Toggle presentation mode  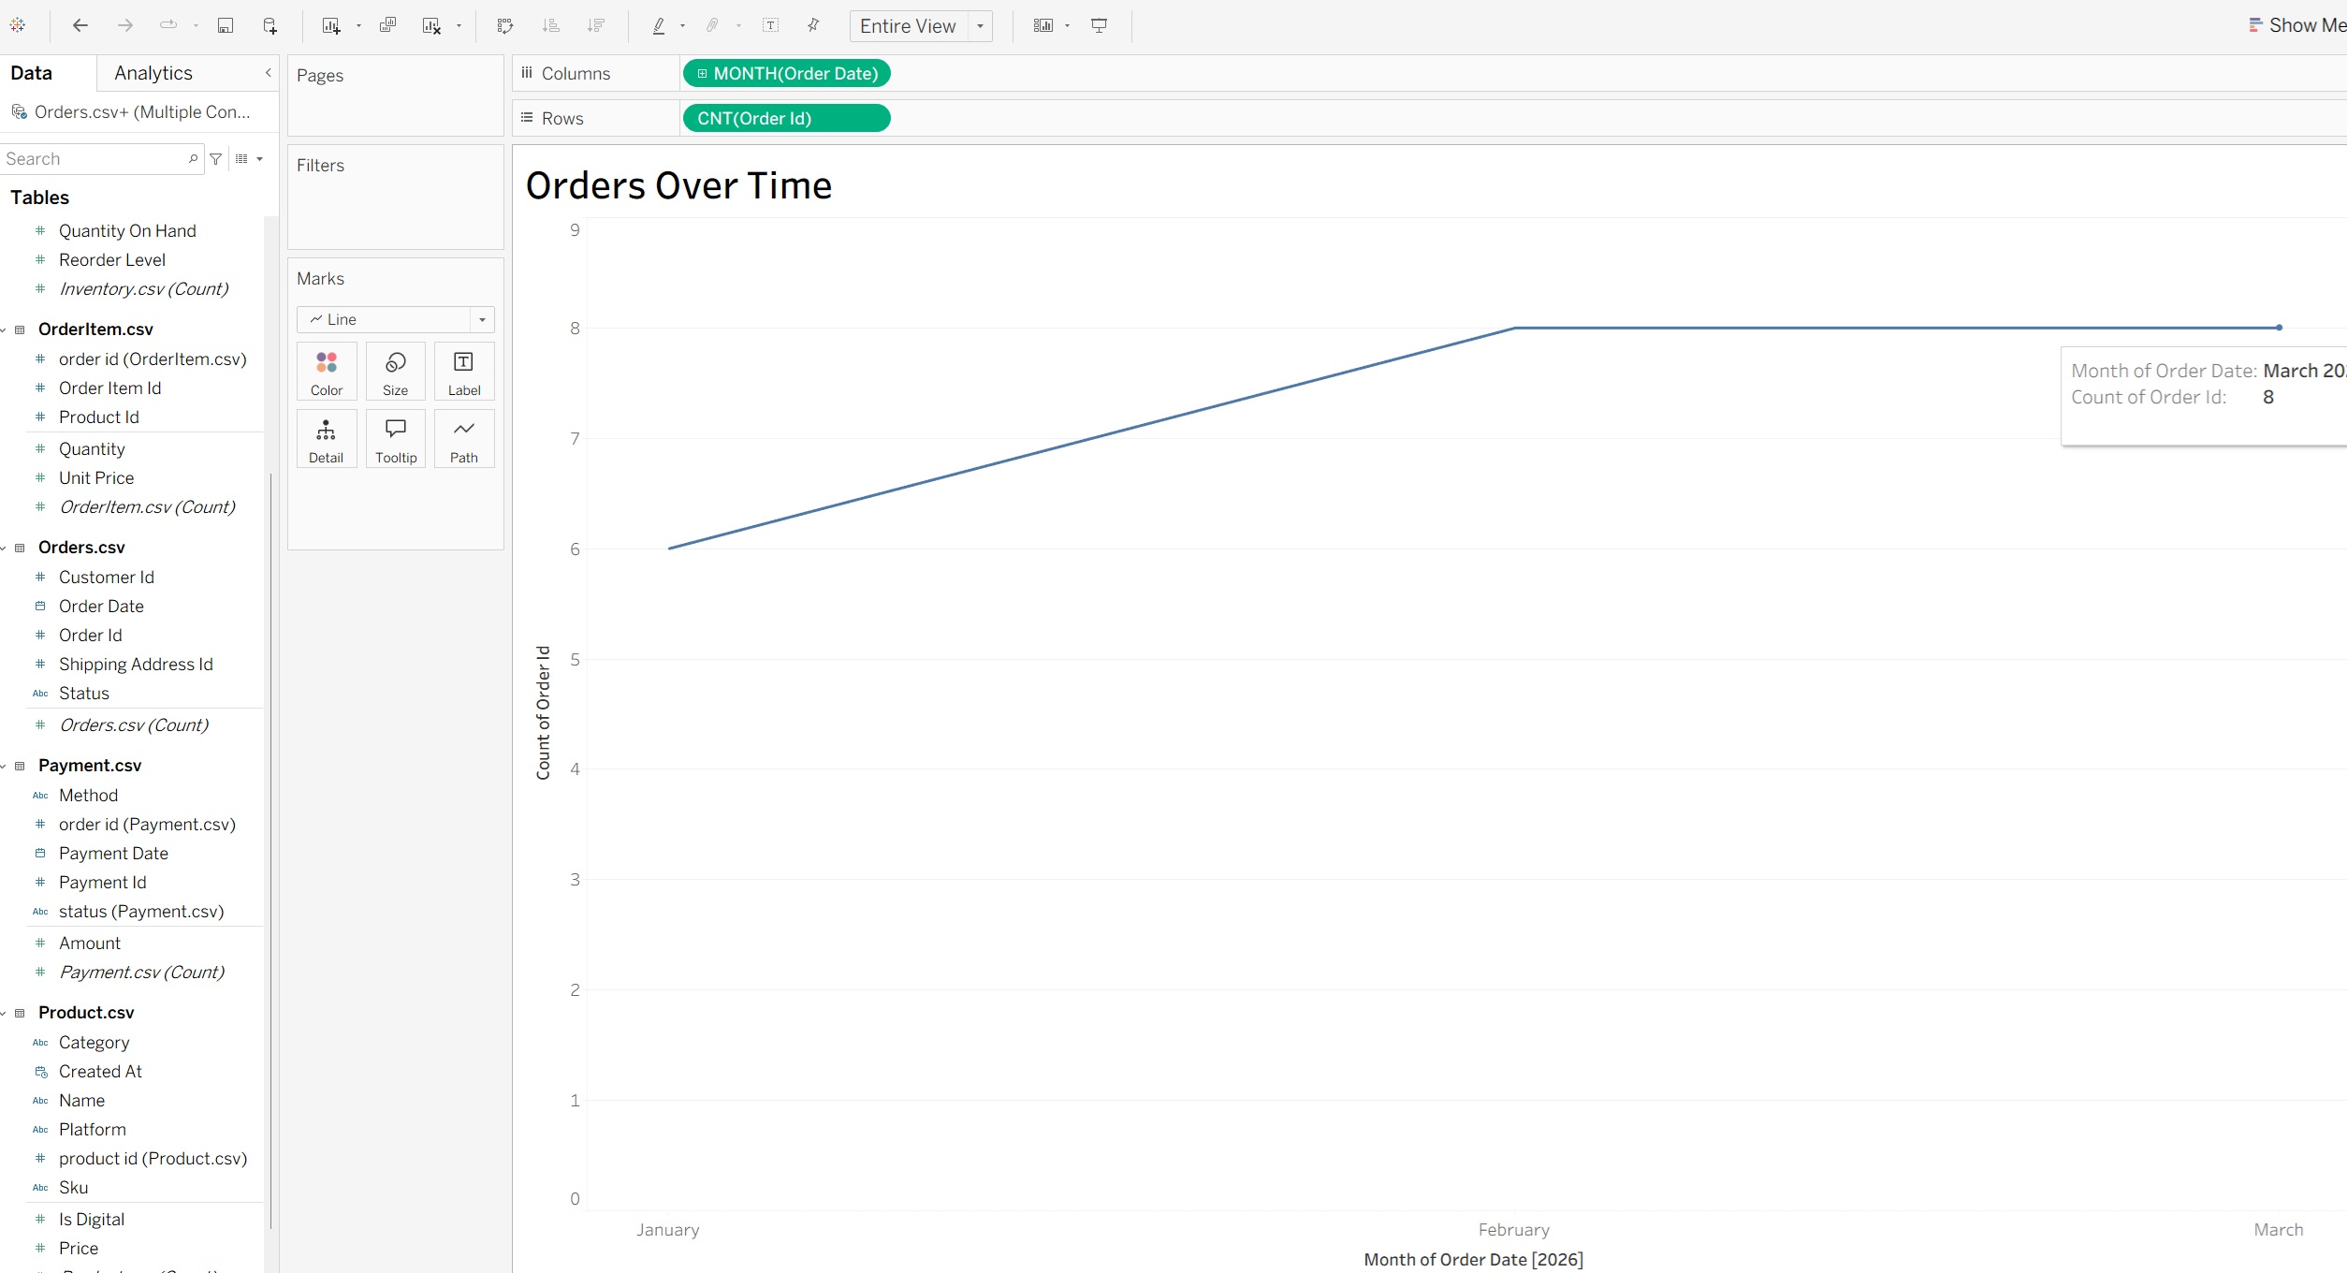(x=1099, y=25)
